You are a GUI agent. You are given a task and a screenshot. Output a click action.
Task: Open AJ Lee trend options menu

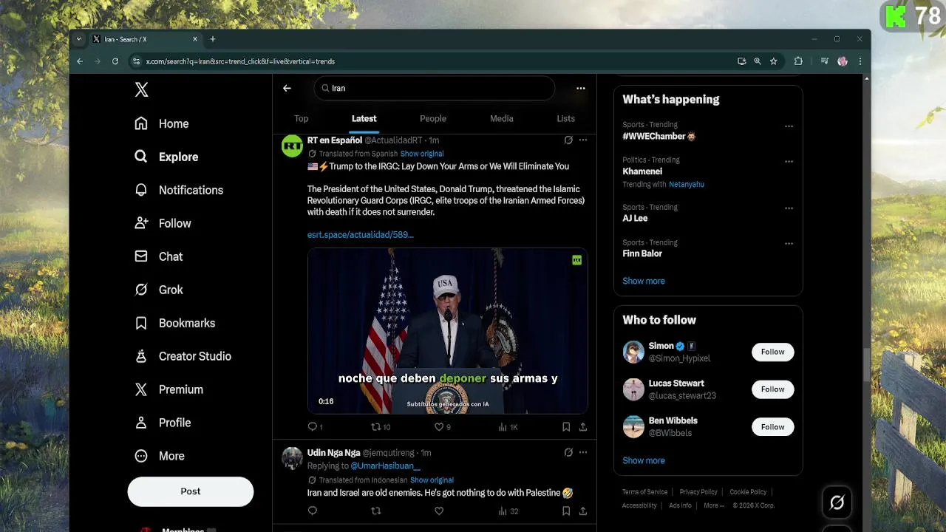pyautogui.click(x=789, y=208)
